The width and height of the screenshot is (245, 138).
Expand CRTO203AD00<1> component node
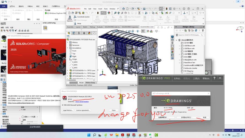68,70
